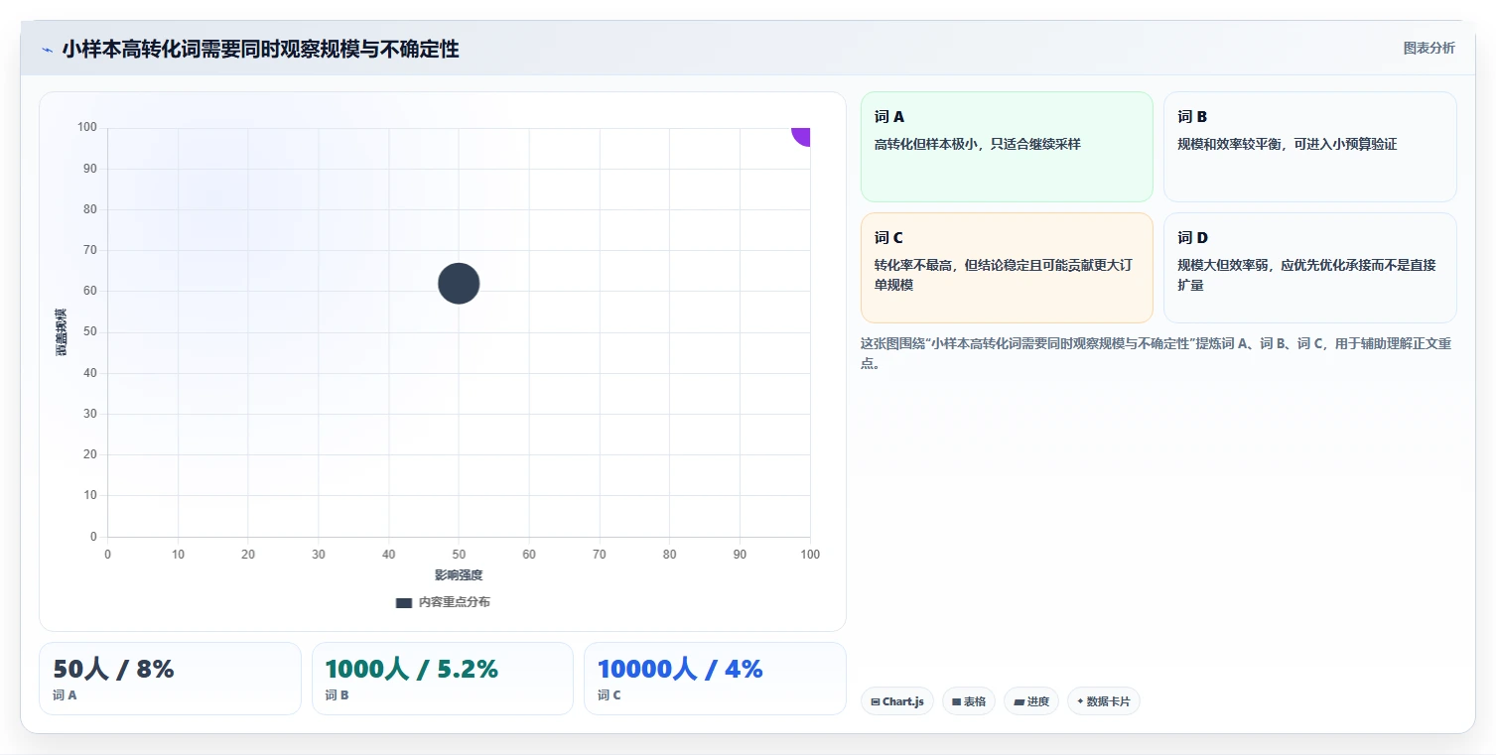Click the 规模大但效率弱 description text
Image resolution: width=1496 pixels, height=755 pixels.
click(x=1306, y=275)
